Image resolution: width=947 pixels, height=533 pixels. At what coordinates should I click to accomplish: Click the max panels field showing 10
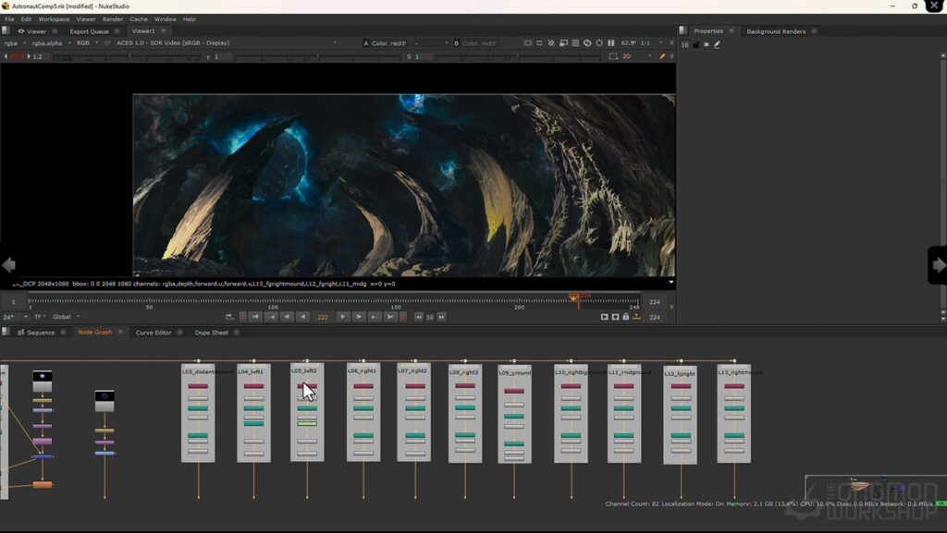[x=684, y=44]
